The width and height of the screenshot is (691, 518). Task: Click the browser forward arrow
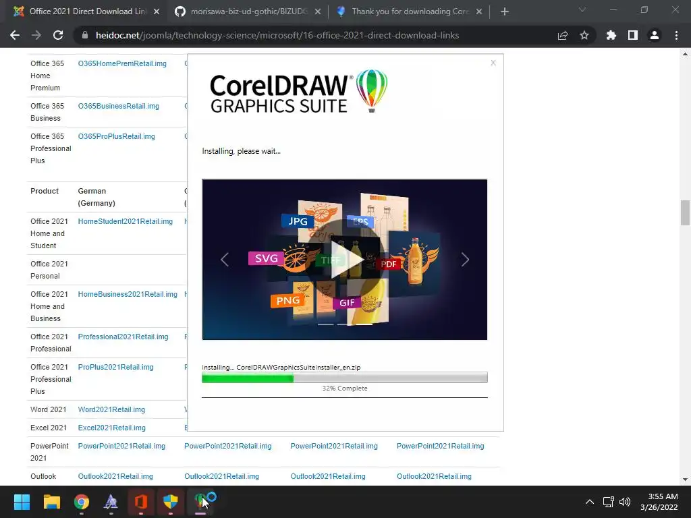point(36,35)
